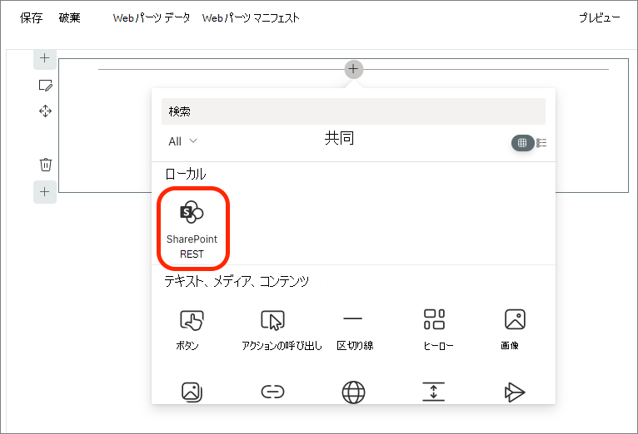The height and width of the screenshot is (434, 638).
Task: Click 保存 to save the page
Action: tap(31, 17)
